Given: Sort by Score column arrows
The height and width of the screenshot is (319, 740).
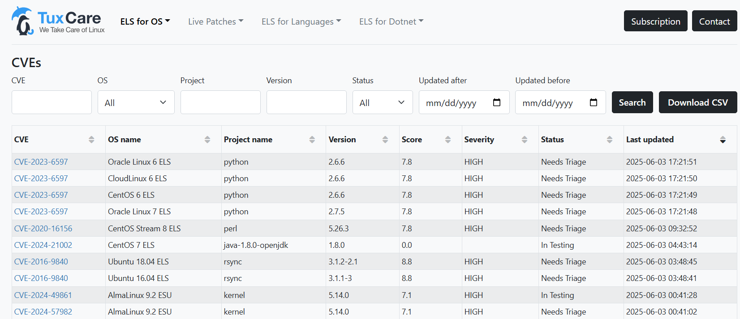Looking at the screenshot, I should (x=448, y=140).
